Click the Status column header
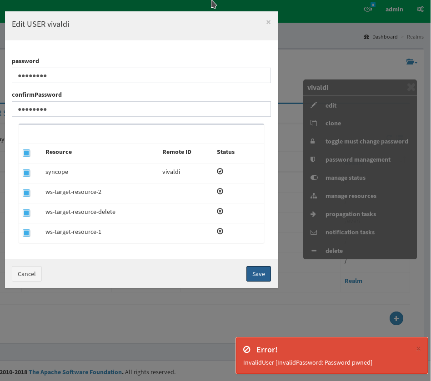The width and height of the screenshot is (431, 381). pos(226,152)
